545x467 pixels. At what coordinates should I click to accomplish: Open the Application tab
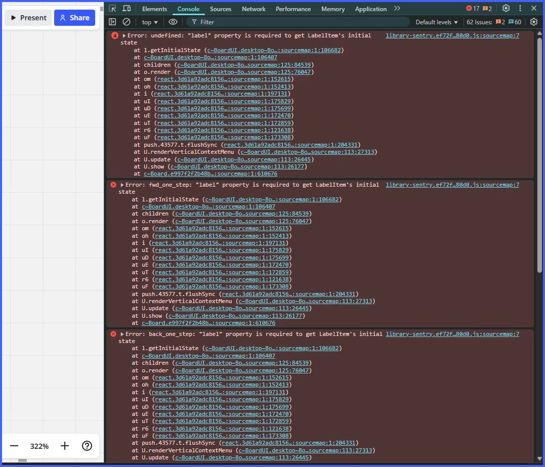tap(370, 9)
